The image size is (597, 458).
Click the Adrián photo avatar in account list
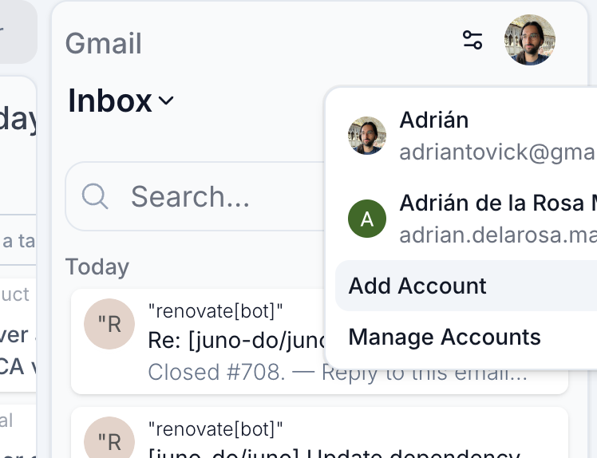click(367, 136)
